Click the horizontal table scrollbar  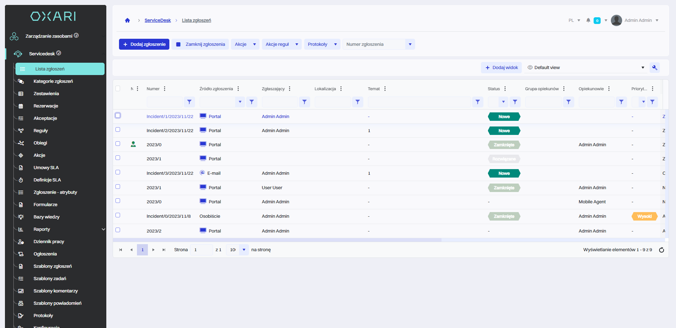277,240
